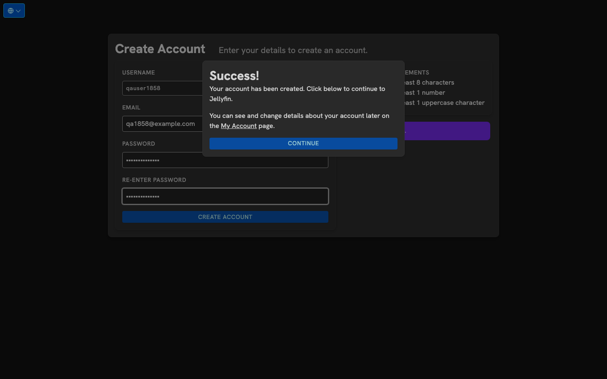This screenshot has width=607, height=379.
Task: Click the CREATE ACCOUNT button
Action: pos(225,217)
